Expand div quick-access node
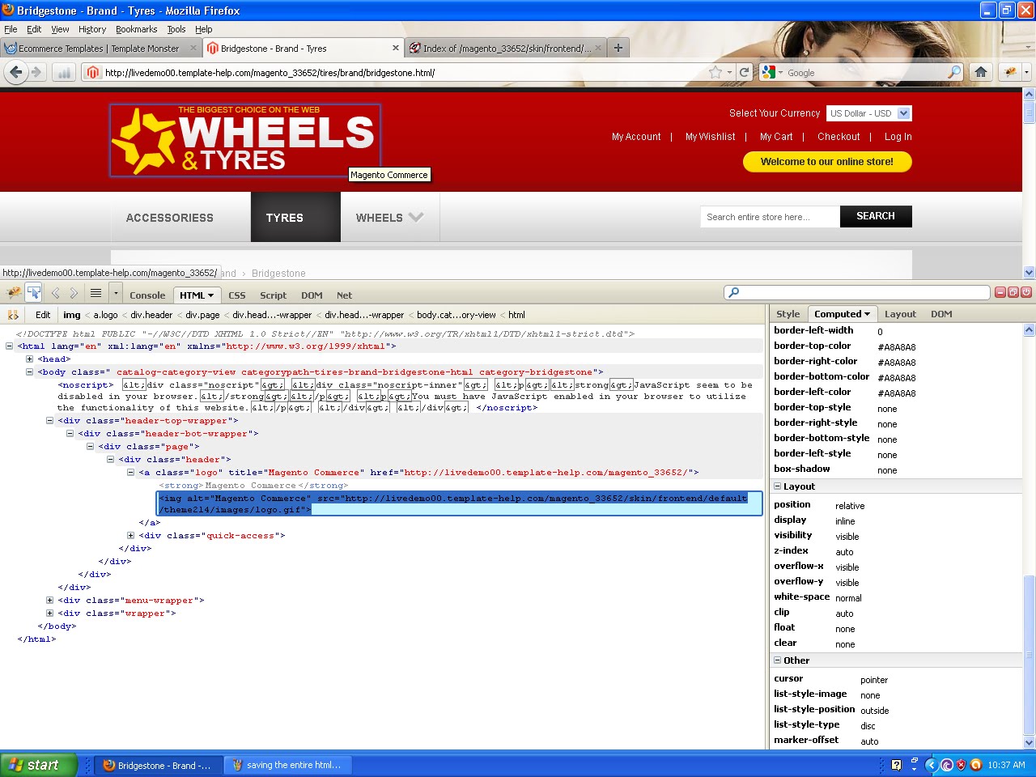The image size is (1036, 777). click(130, 536)
